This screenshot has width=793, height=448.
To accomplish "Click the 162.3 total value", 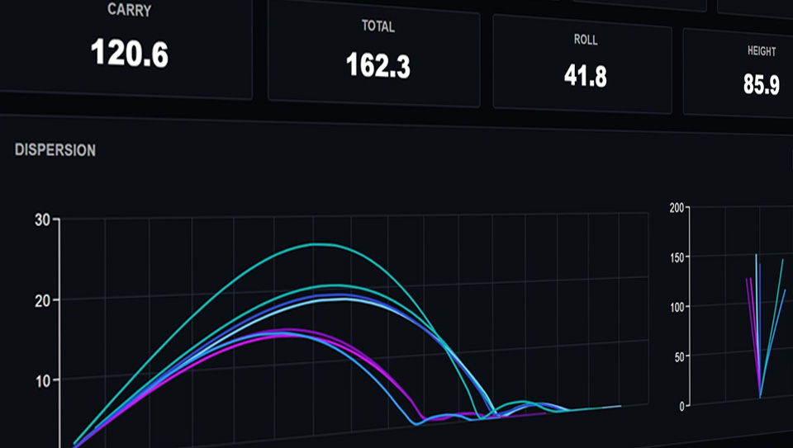I will [x=378, y=66].
